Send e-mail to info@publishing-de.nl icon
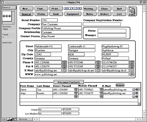Image resolution: width=147 pixels, height=122 pixels. pos(132,70)
